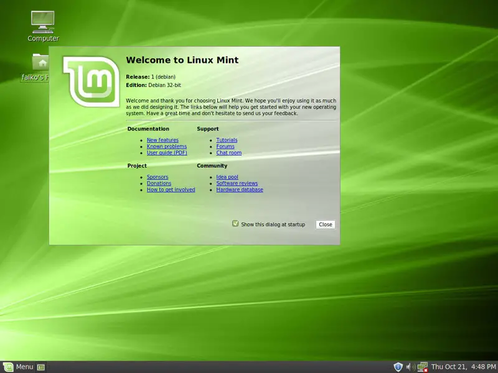Open the Forums link
The width and height of the screenshot is (498, 373).
(225, 146)
